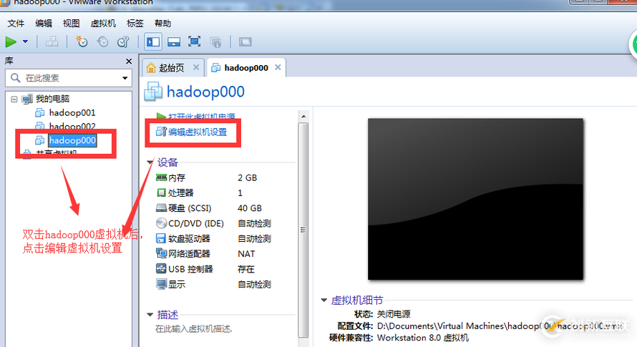Screen dimensions: 637x347
Task: Click the greyed-out network toolbar icon
Action: pos(52,41)
